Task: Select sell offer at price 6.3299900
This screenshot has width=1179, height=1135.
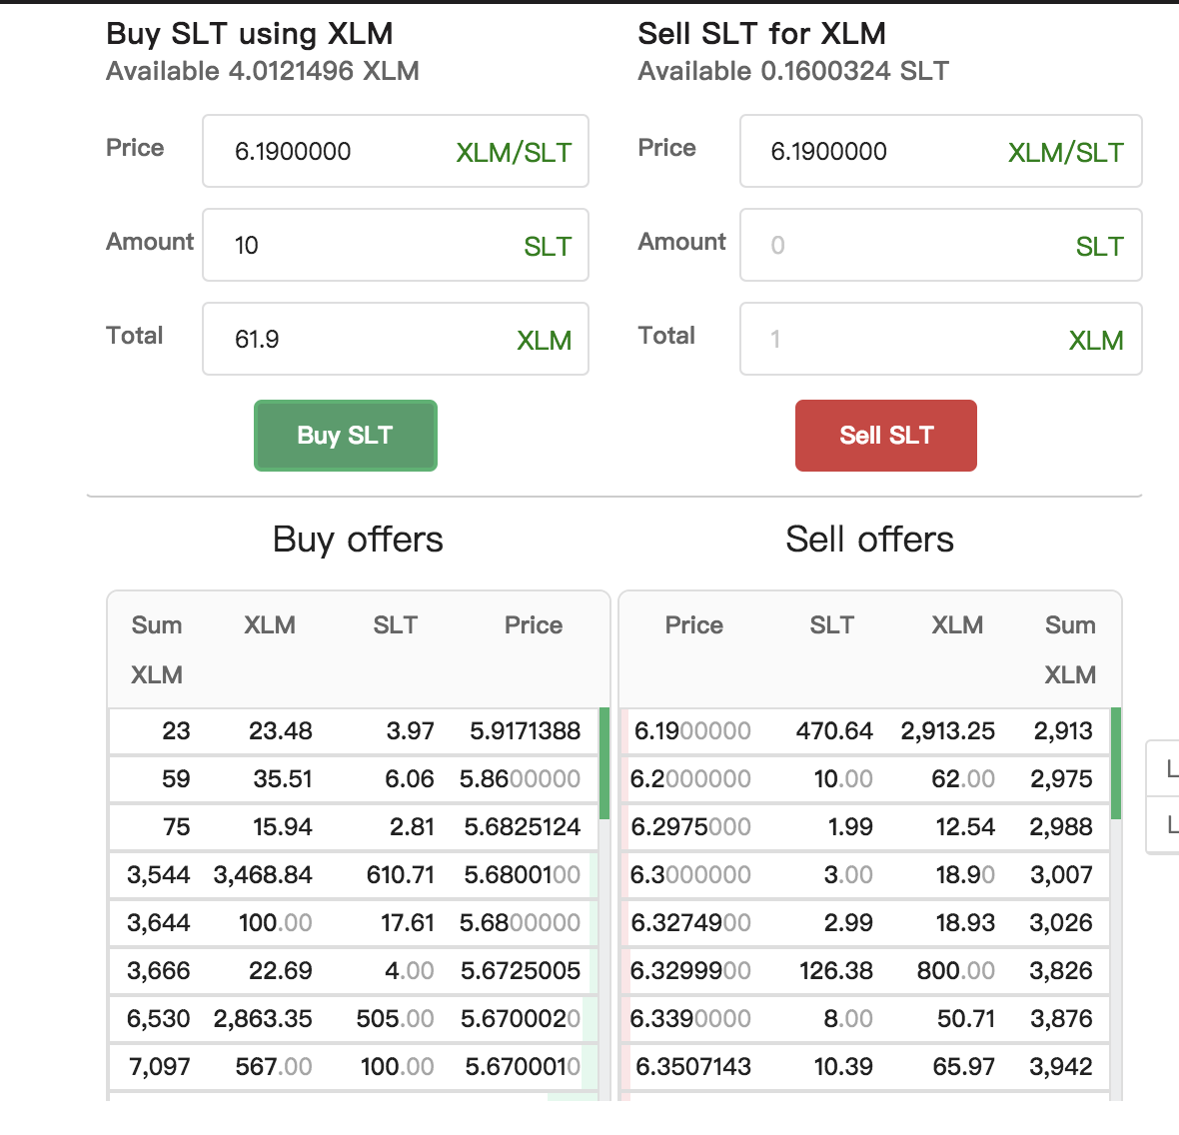Action: 865,971
